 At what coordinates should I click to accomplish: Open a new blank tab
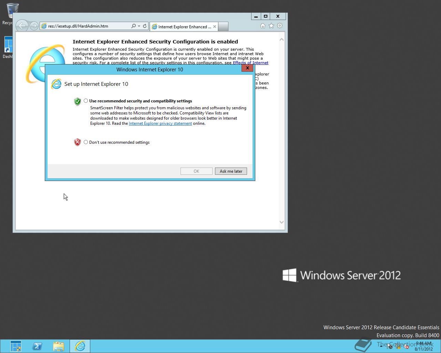point(223,27)
